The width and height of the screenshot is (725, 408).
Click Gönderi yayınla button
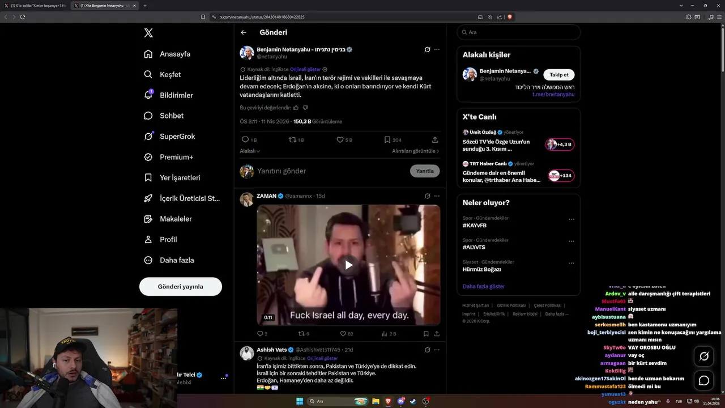[181, 286]
